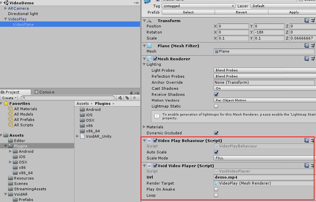Open the Scale Mode dropdown set to FILL

pos(262,158)
